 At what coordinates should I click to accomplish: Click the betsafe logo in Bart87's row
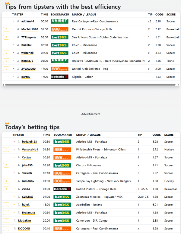tap(59, 77)
